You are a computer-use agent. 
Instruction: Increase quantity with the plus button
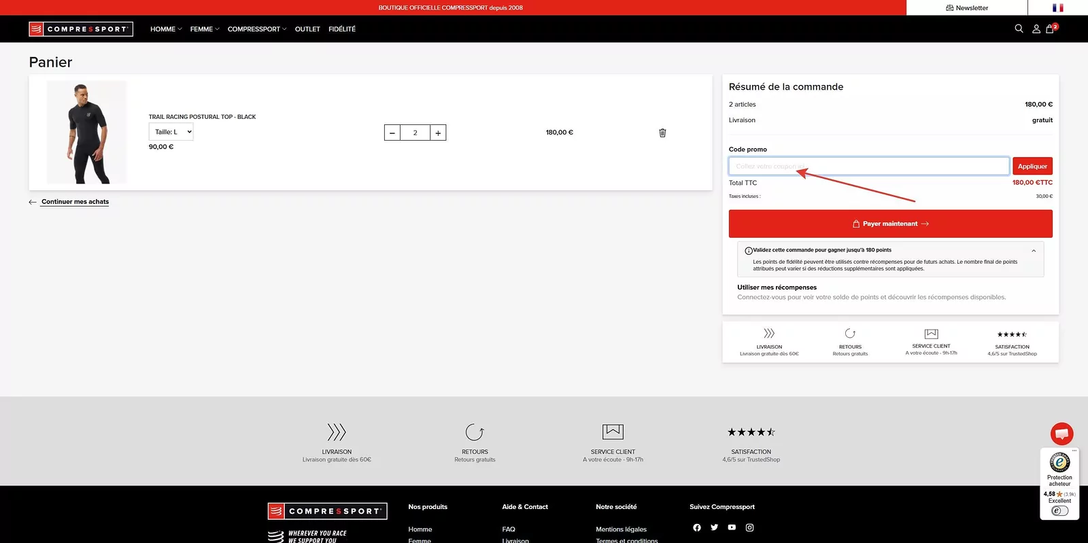(438, 133)
